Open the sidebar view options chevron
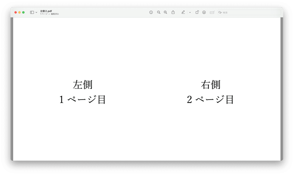This screenshot has height=175, width=294. 36,12
